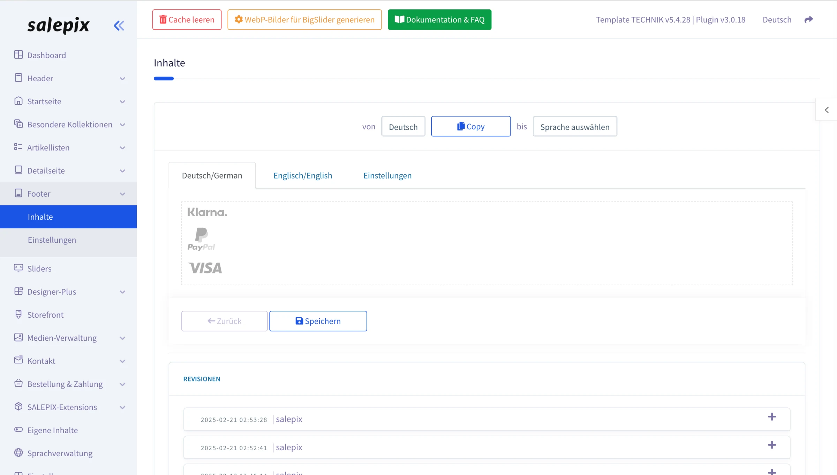Select Inhalte in Footer submenu
Image resolution: width=837 pixels, height=475 pixels.
click(x=68, y=217)
